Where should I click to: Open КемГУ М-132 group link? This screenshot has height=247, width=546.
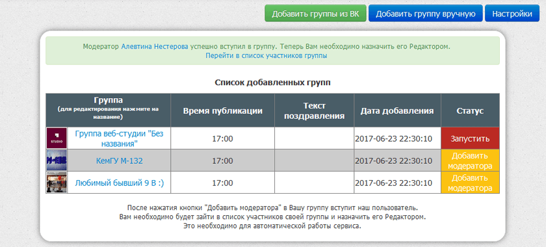[x=119, y=161]
